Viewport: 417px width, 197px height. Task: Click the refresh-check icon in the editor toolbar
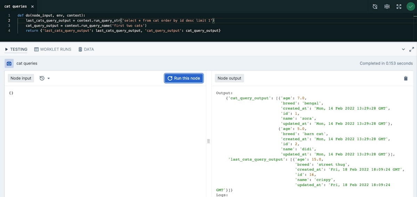(375, 6)
